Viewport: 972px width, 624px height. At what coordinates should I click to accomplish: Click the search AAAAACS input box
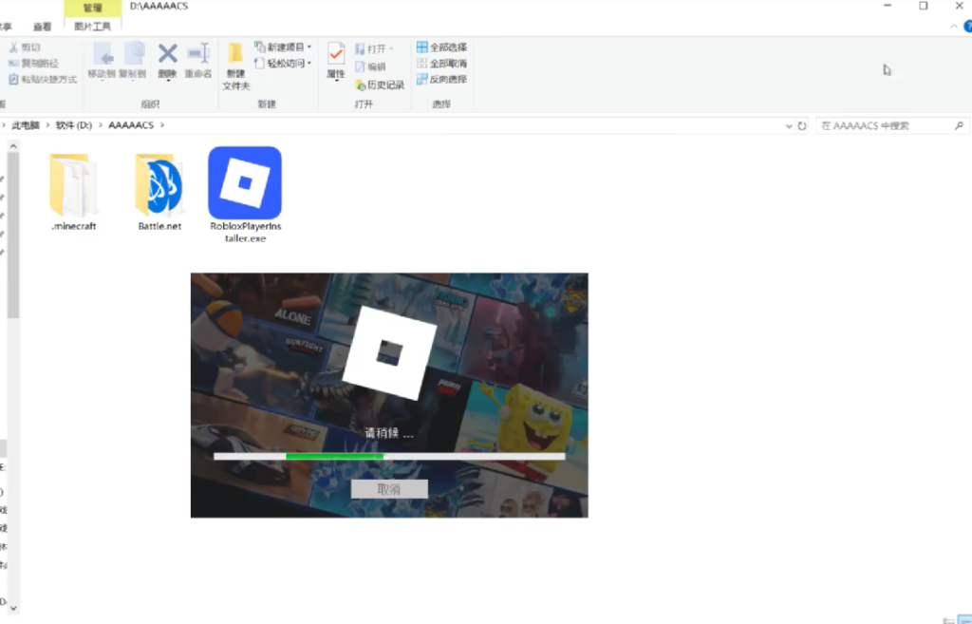click(891, 126)
